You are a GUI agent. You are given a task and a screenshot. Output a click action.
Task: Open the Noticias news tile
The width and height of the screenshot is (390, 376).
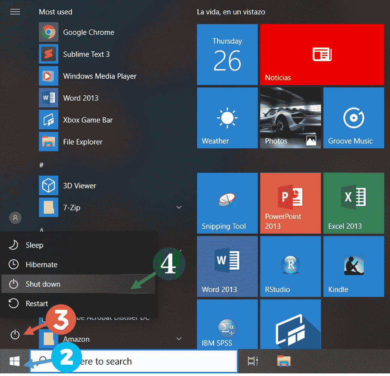[322, 55]
